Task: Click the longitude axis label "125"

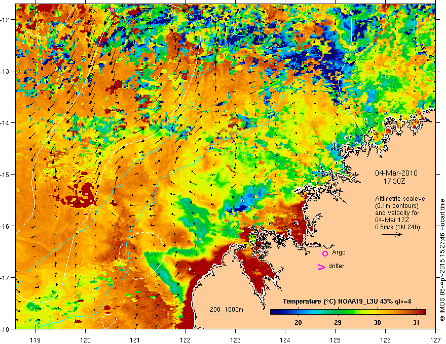Action: [336, 340]
